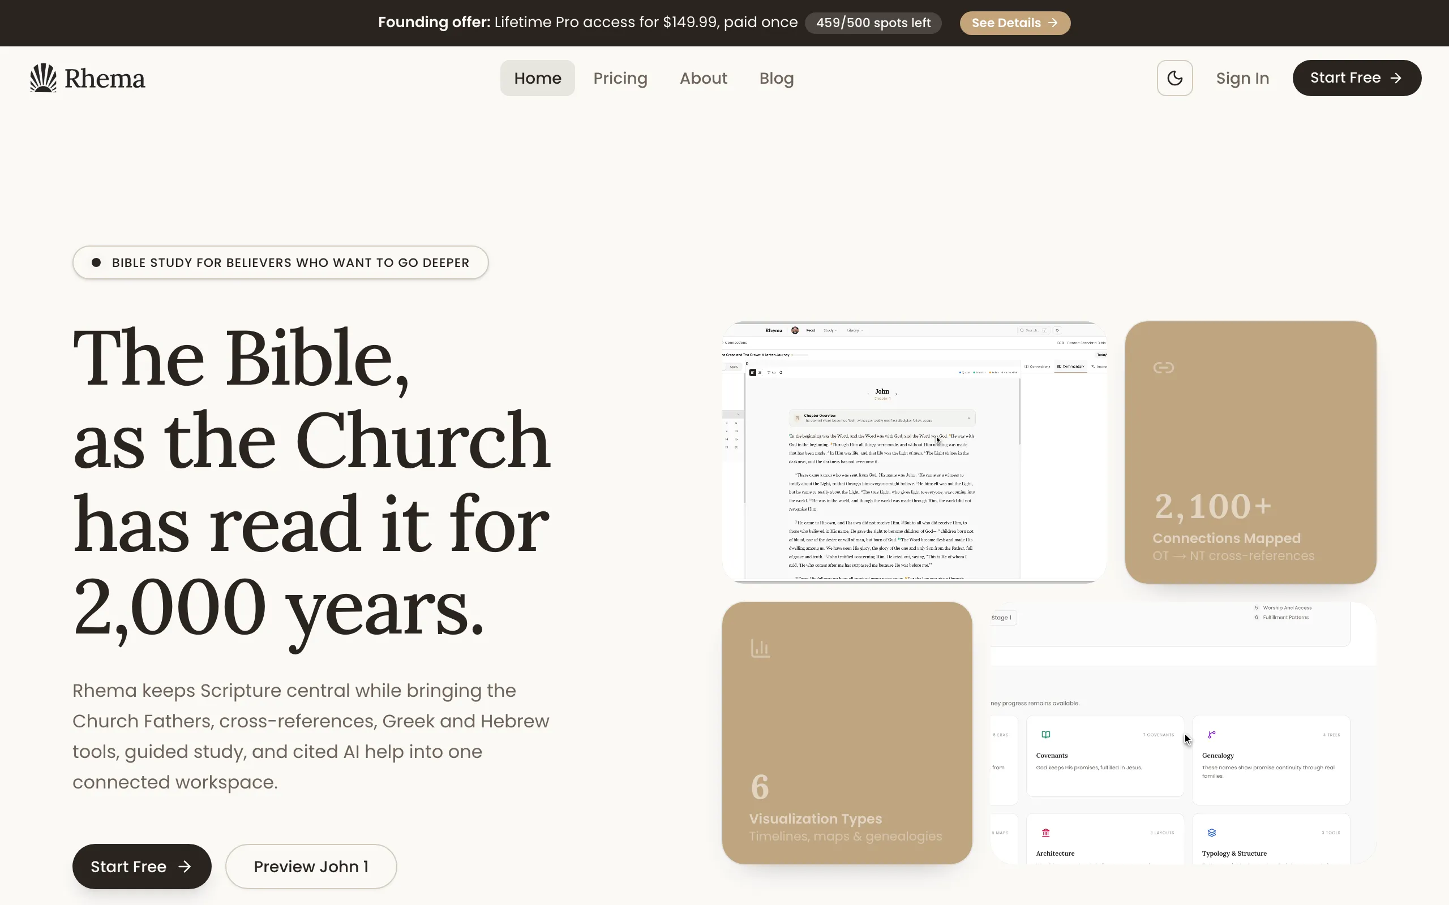Click the user avatar in the app preview
The image size is (1449, 905).
click(x=795, y=330)
